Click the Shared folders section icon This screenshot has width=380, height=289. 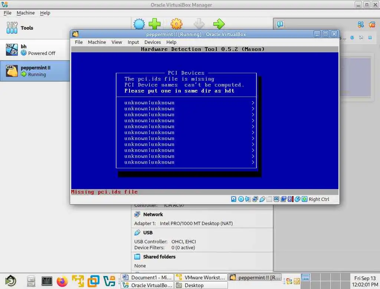137,257
